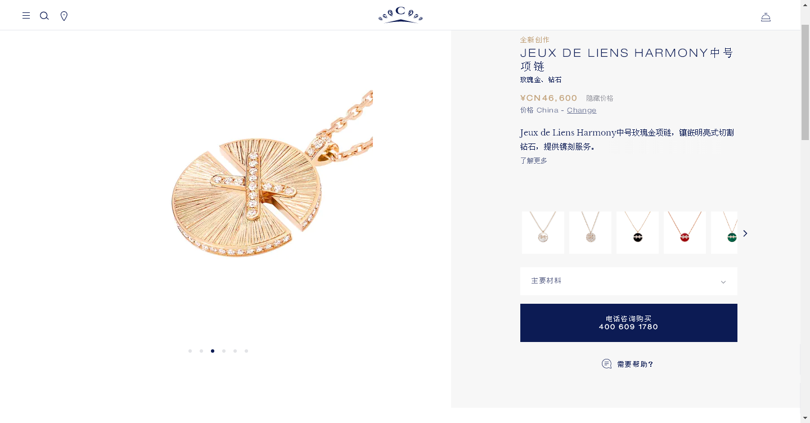
Task: Choose the first rose gold necklace thumbnail
Action: click(x=543, y=232)
